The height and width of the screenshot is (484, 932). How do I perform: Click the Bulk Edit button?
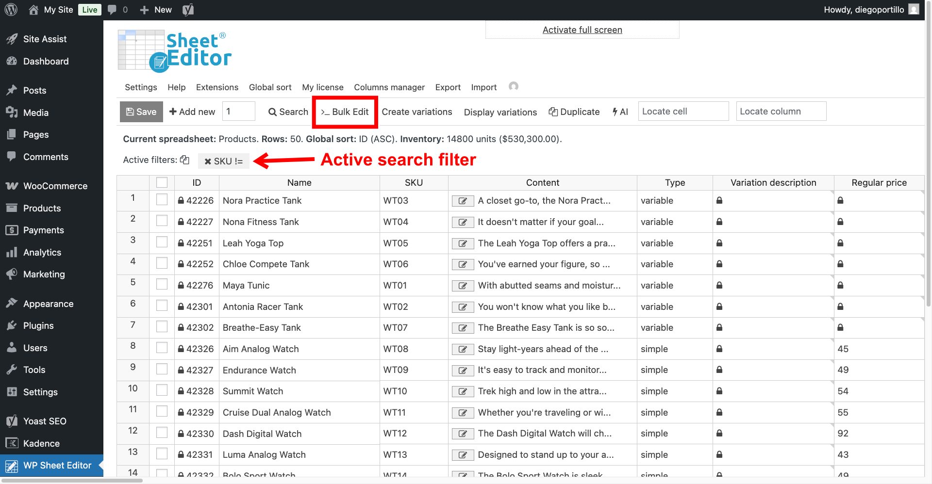[x=345, y=112]
